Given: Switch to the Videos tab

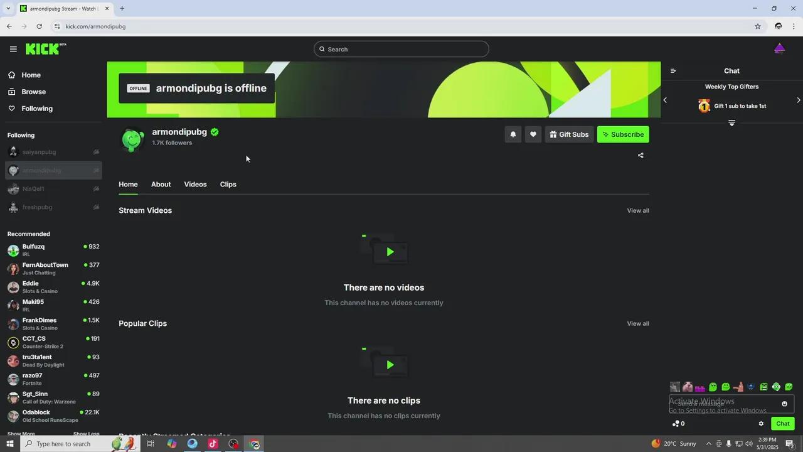Looking at the screenshot, I should coord(195,185).
